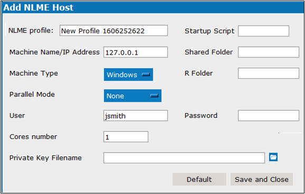Image resolution: width=305 pixels, height=194 pixels.
Task: Click Save and Close
Action: point(262,179)
